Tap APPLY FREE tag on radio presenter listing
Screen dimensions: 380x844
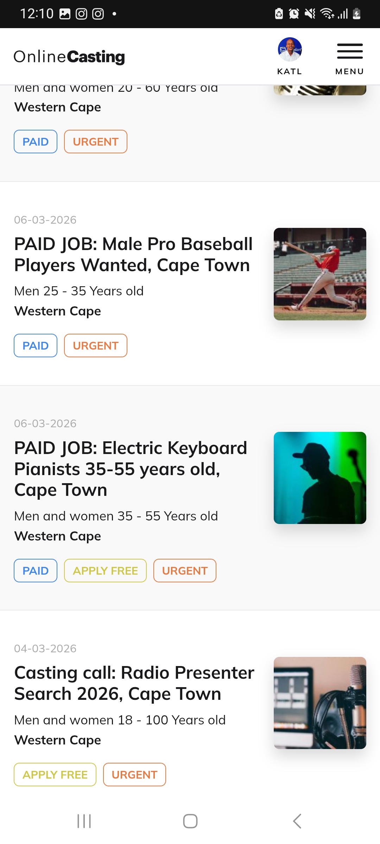point(55,775)
